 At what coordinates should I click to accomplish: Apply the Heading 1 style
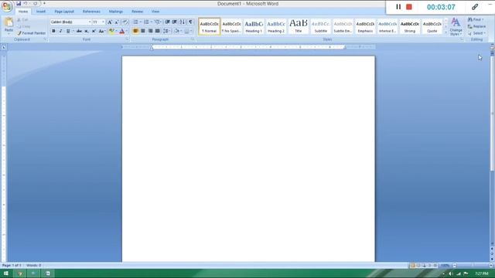tap(254, 26)
